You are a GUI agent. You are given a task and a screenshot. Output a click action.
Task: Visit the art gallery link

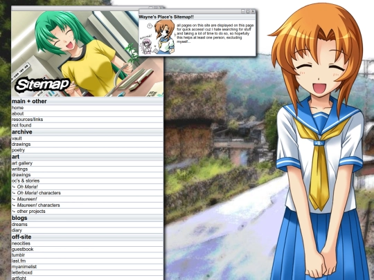click(22, 163)
